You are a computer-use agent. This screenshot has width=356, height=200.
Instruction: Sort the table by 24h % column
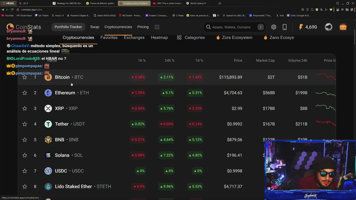[x=169, y=60]
